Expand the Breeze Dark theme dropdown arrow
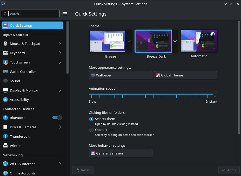241x176 pixels. pyautogui.click(x=175, y=41)
